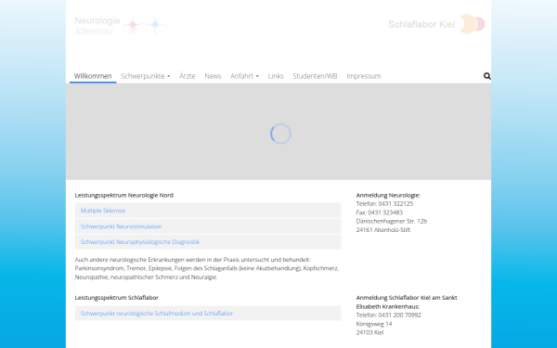This screenshot has width=557, height=348.
Task: Open the Links menu item
Action: coord(276,76)
